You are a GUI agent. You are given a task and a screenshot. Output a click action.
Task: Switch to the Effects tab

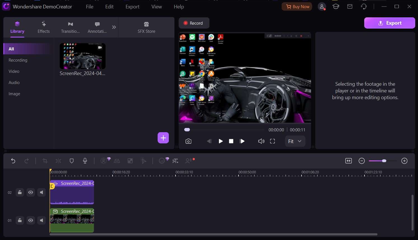[44, 27]
